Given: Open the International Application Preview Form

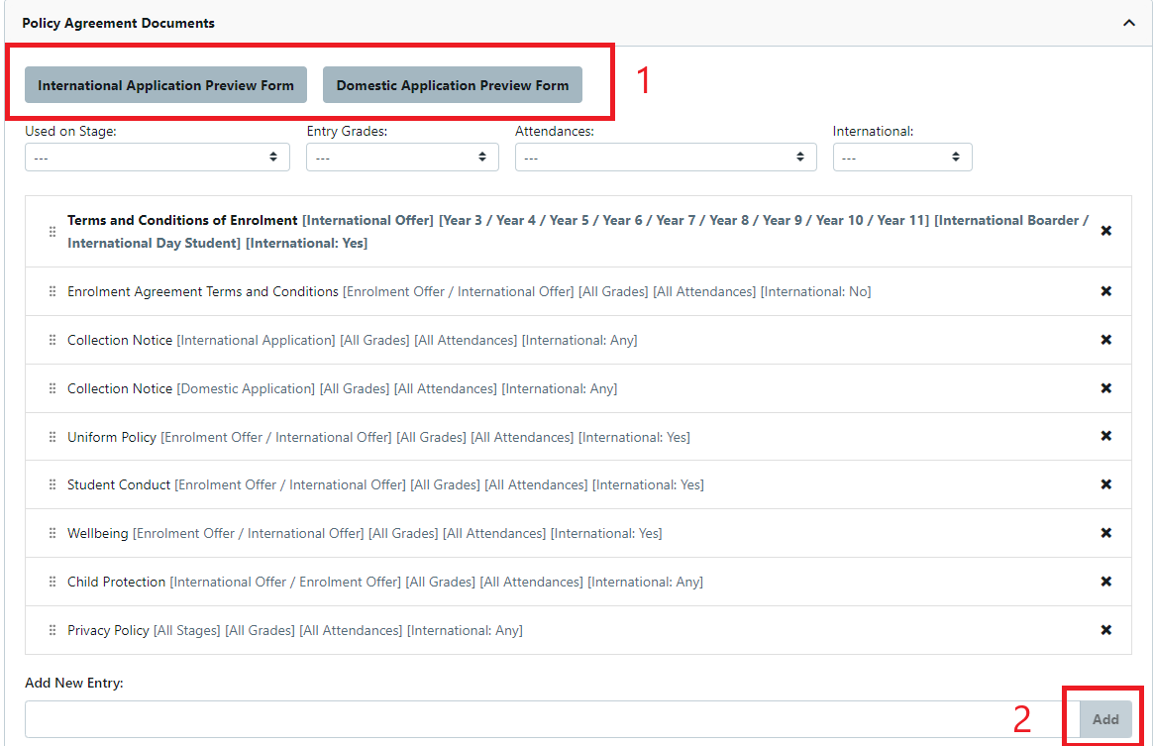Looking at the screenshot, I should point(164,84).
